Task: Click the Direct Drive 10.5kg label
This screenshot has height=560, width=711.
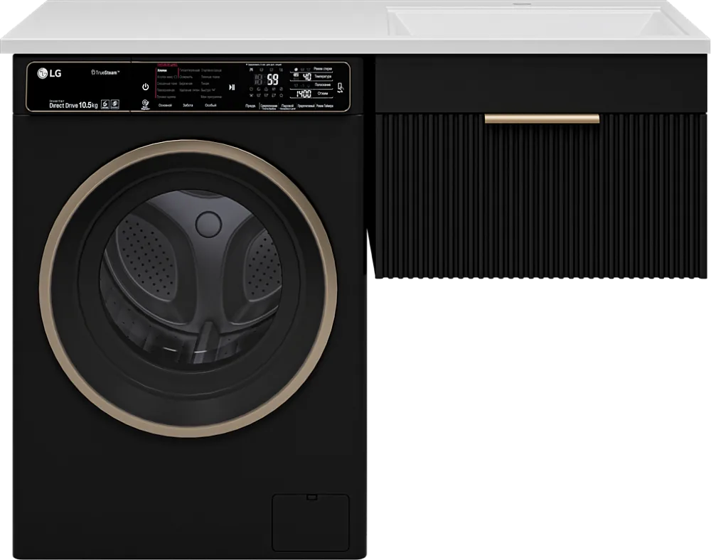Action: coord(73,105)
